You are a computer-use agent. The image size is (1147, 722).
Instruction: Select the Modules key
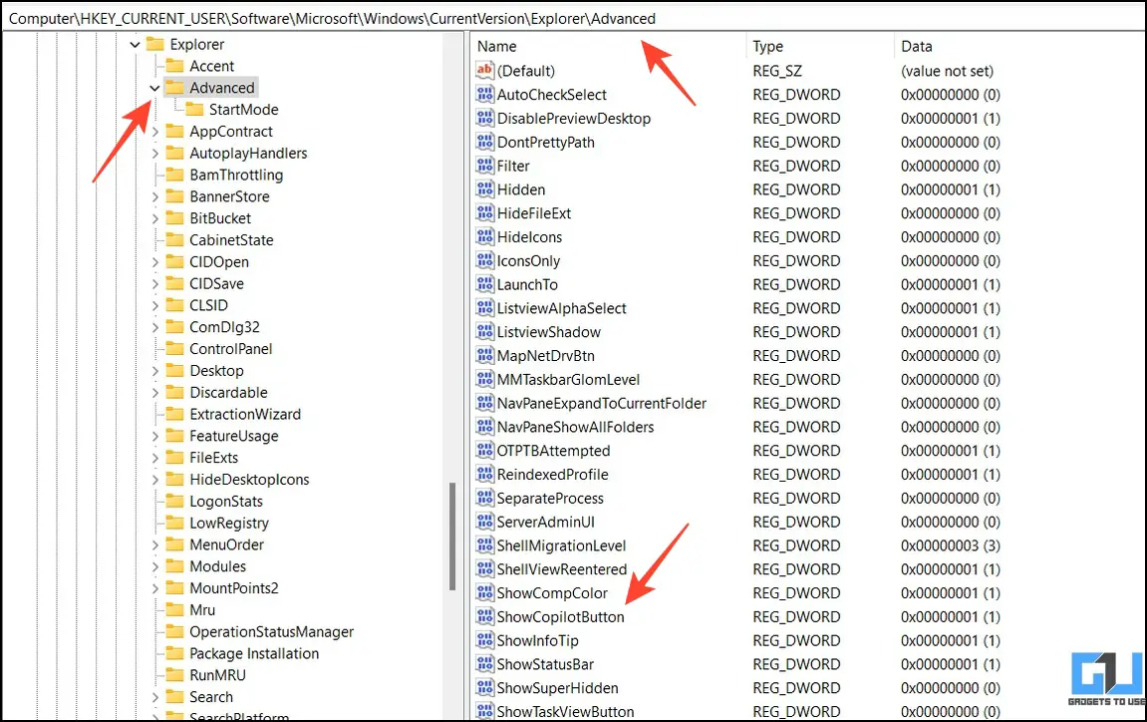[218, 566]
